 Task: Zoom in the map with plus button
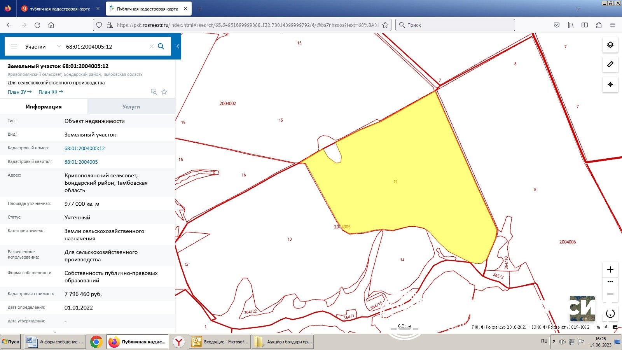610,269
